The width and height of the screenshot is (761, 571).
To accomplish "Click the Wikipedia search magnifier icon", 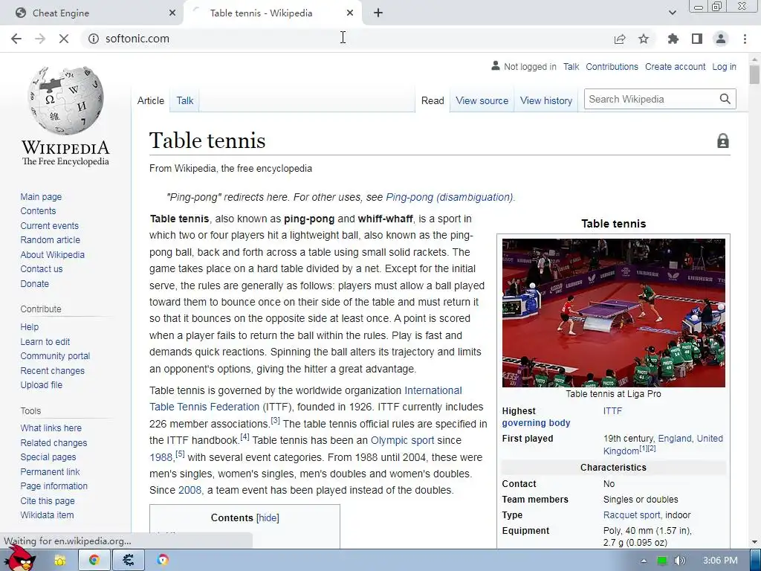I will point(725,99).
